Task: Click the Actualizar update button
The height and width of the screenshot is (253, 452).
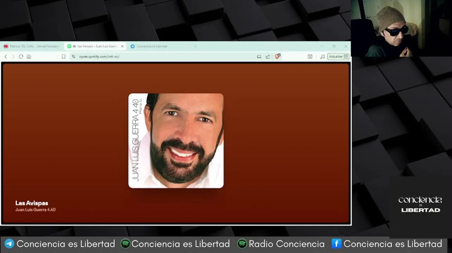Action: (x=338, y=57)
